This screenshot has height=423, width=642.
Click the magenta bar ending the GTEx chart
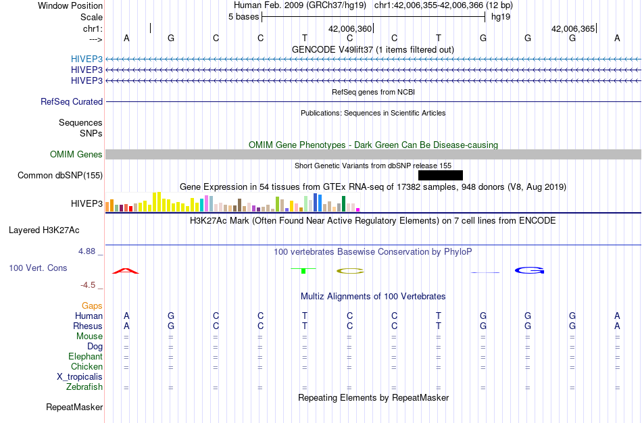(358, 209)
